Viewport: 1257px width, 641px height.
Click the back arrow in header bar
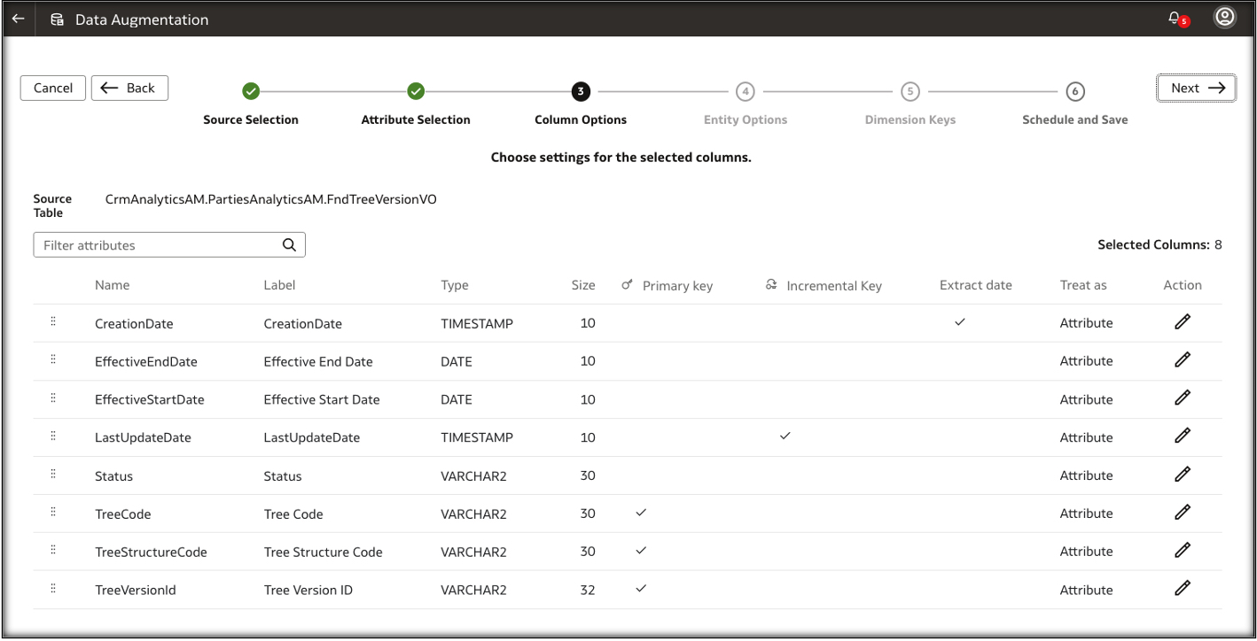pyautogui.click(x=18, y=19)
